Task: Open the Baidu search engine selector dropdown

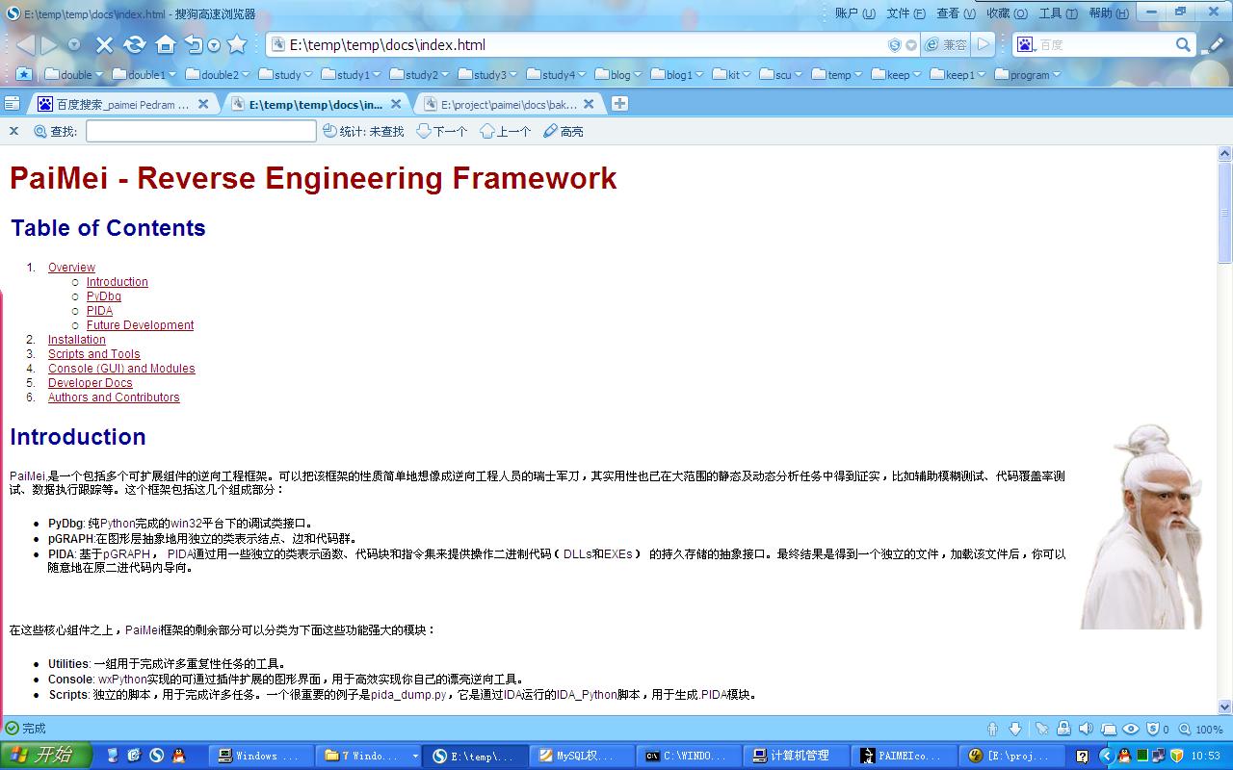Action: 1025,44
